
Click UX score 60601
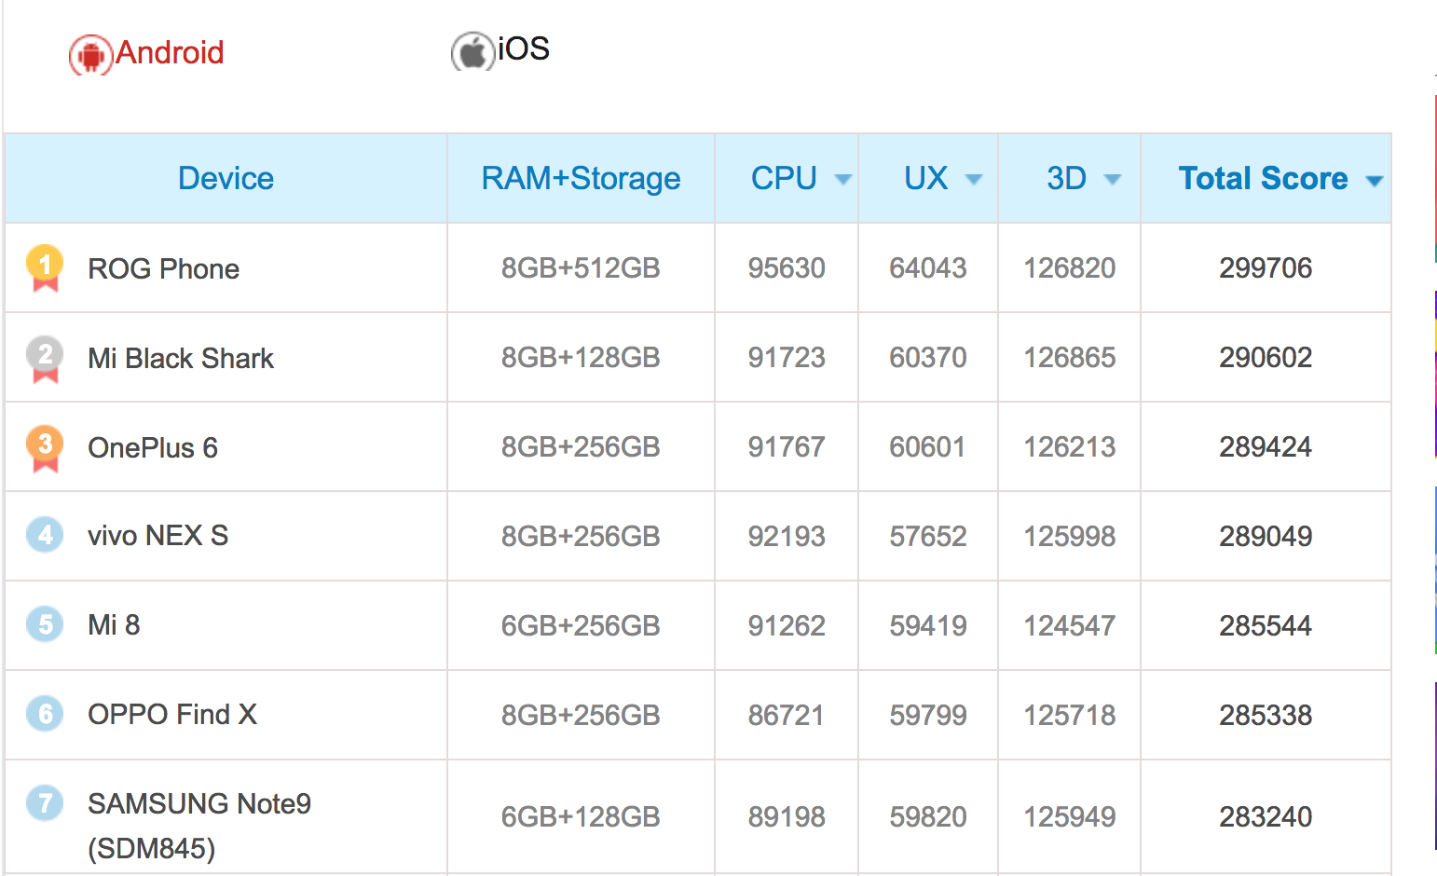(x=928, y=447)
